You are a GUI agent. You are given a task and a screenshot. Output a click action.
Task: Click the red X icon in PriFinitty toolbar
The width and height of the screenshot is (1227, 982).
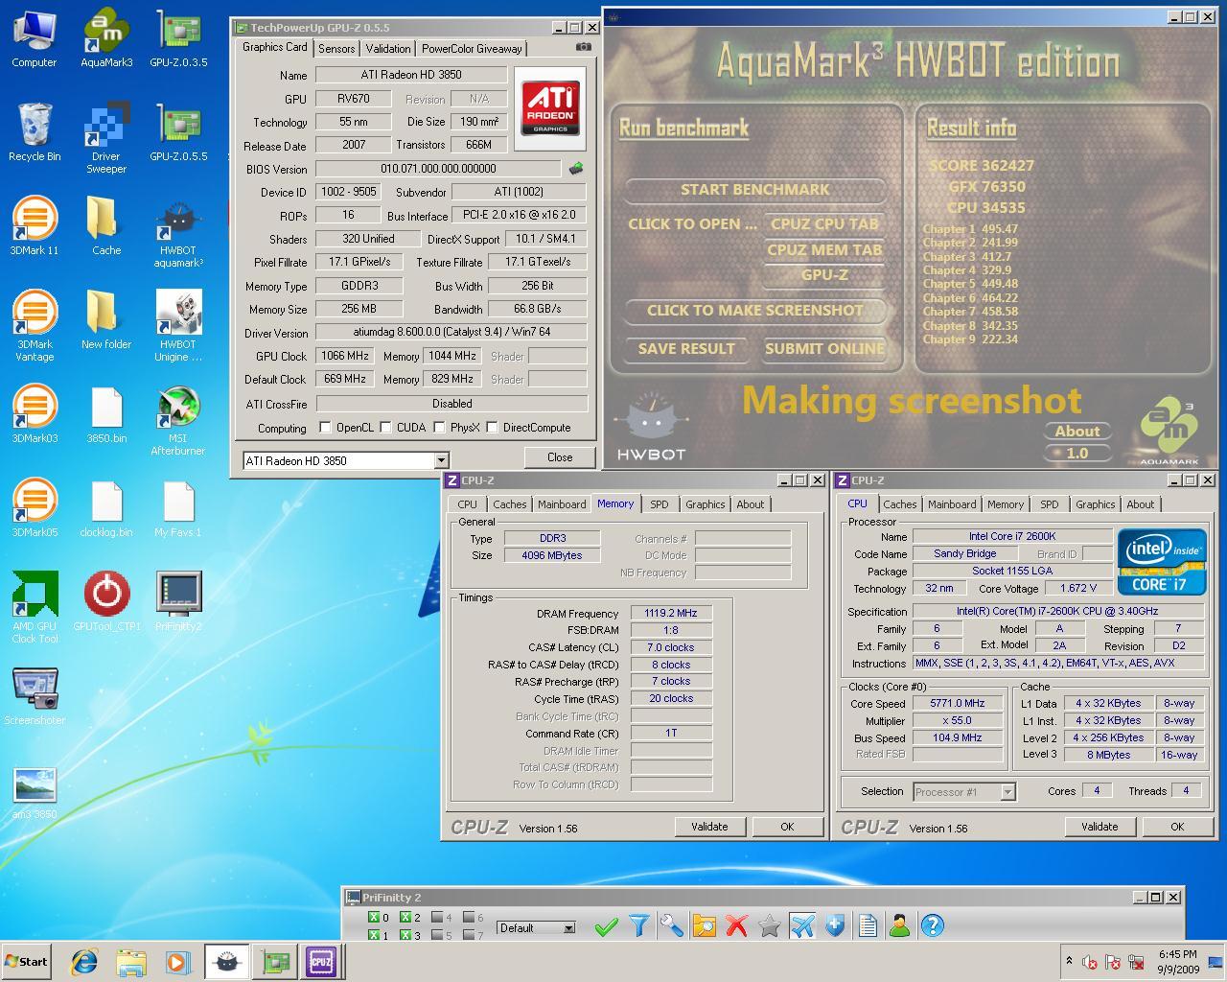[736, 925]
